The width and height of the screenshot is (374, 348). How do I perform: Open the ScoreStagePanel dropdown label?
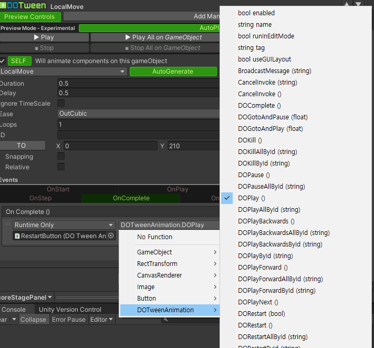pos(26,298)
